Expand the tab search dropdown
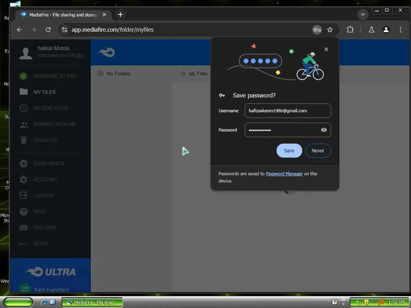 [x=363, y=14]
